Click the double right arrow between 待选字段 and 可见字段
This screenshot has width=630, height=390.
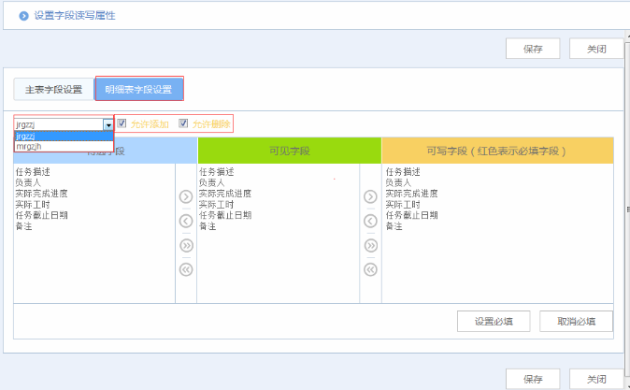185,246
